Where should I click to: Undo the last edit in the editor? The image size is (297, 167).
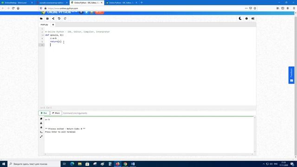pos(59,19)
